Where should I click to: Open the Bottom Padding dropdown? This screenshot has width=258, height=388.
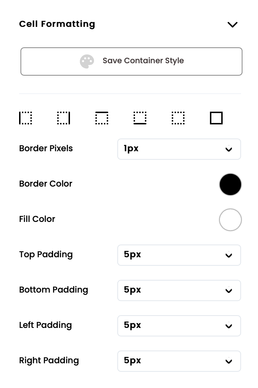pos(179,290)
